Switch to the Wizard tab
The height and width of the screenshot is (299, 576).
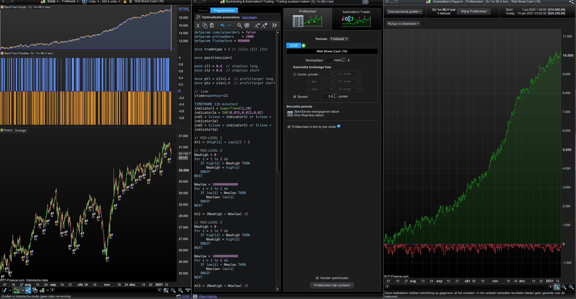202,10
